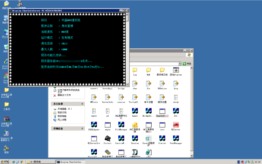Select the MJServer executable icon
The height and width of the screenshot is (164, 262).
pyautogui.click(x=176, y=125)
